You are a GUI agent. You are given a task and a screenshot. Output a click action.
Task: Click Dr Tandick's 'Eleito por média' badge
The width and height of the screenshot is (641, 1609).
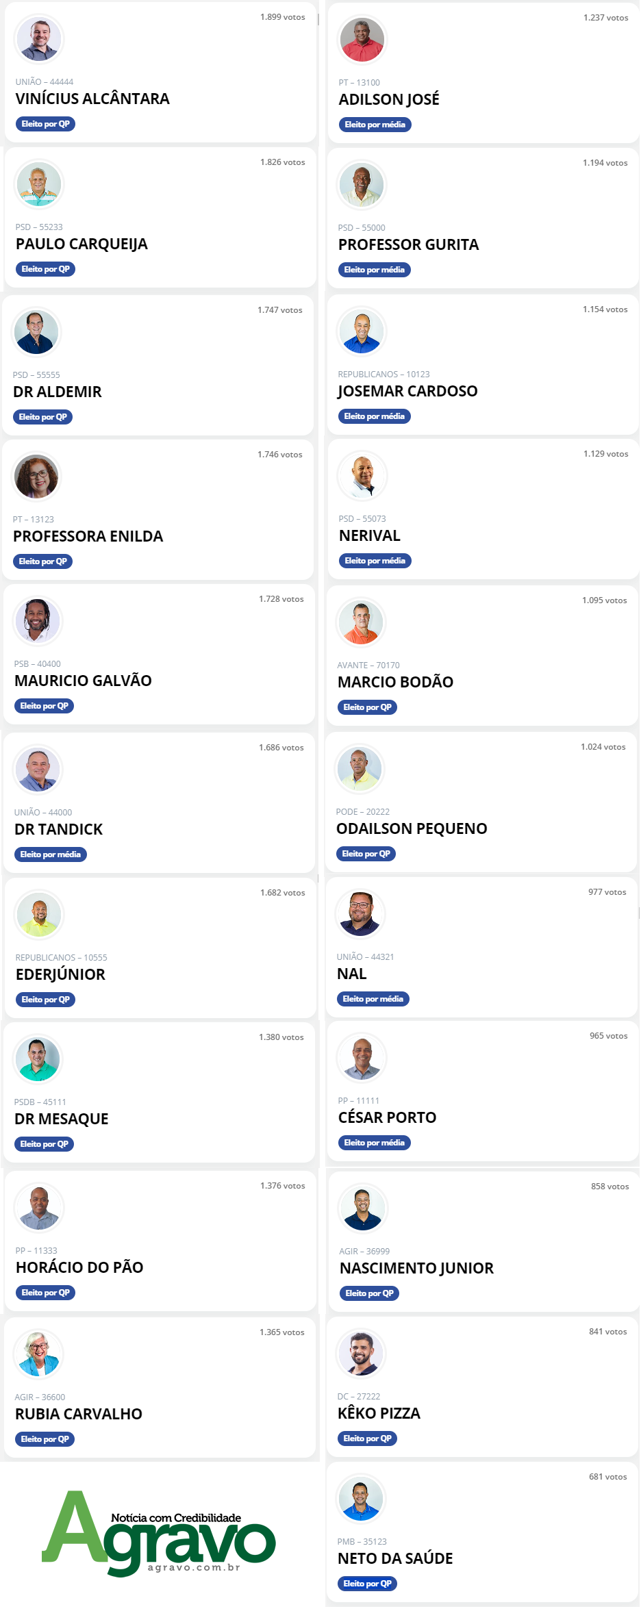(50, 854)
